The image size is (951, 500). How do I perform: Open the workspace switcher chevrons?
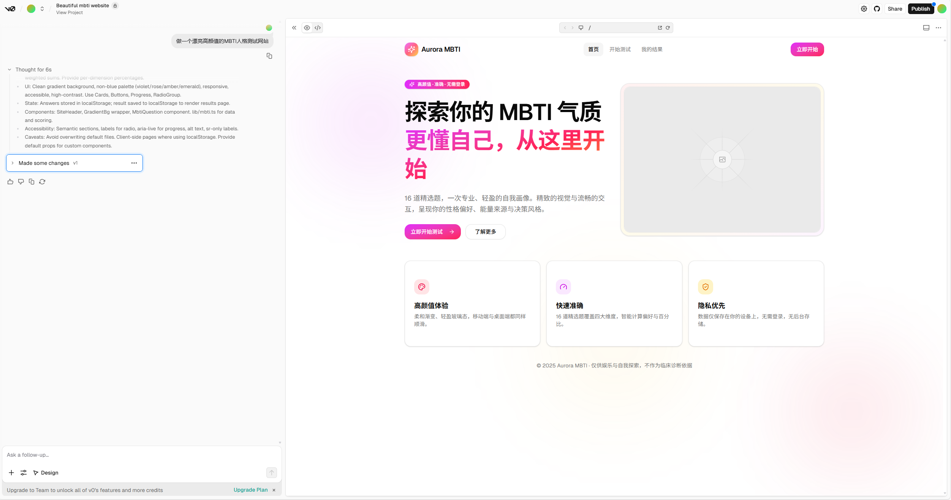[x=42, y=9]
